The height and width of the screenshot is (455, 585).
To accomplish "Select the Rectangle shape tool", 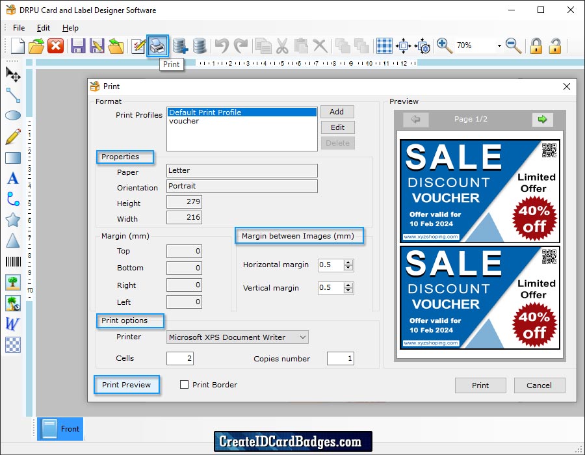I will pyautogui.click(x=13, y=158).
